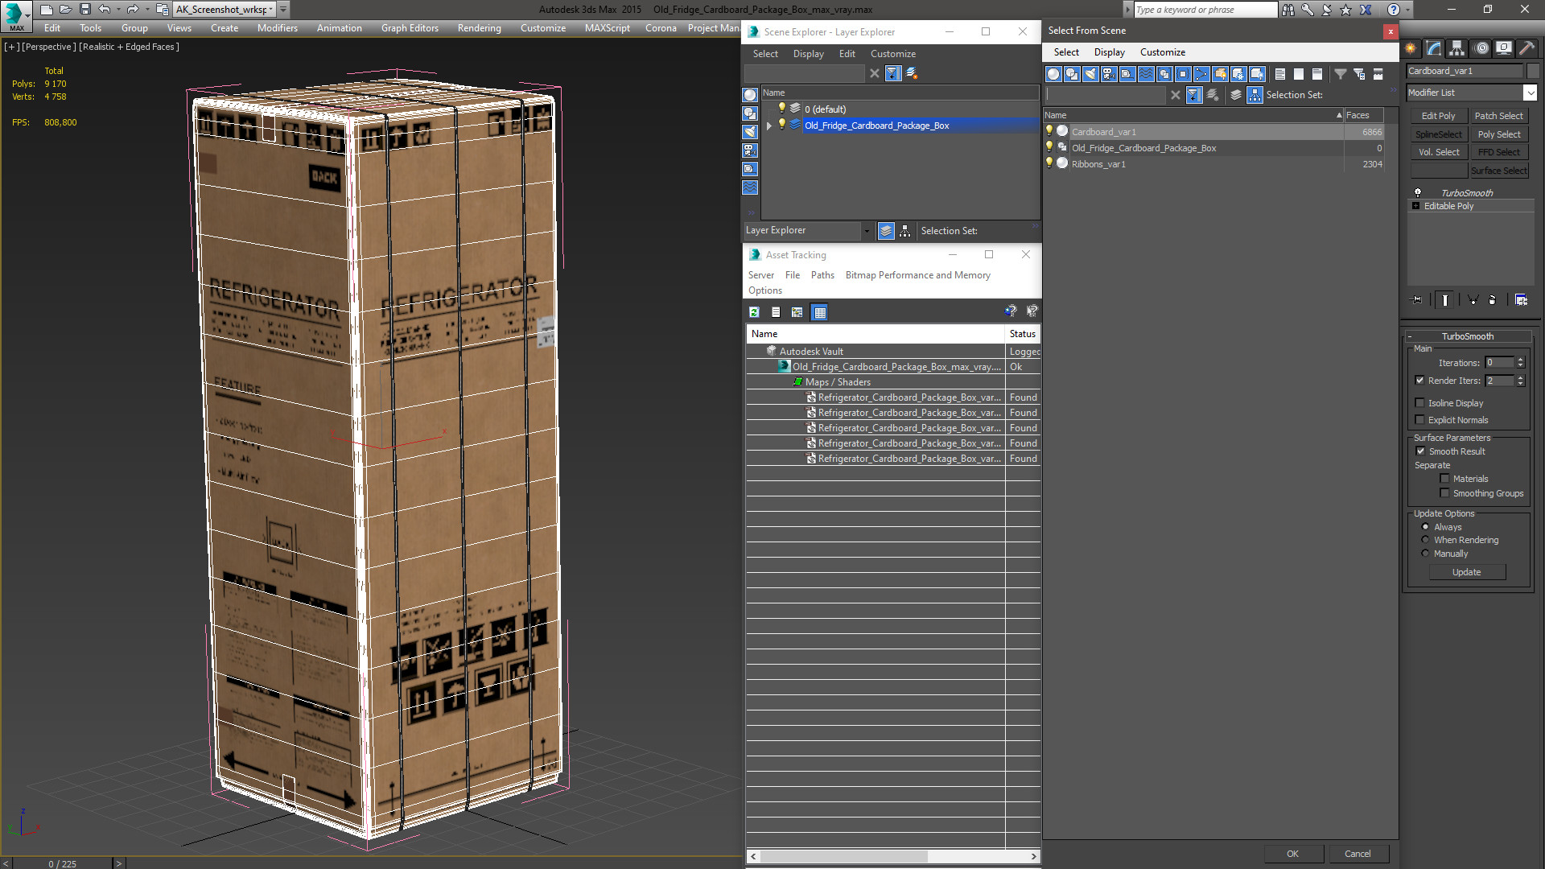The height and width of the screenshot is (869, 1545).
Task: Click Pin Stack icon below modifier stack
Action: click(x=1417, y=300)
